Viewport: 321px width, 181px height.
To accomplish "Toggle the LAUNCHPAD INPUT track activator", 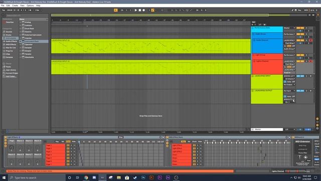I will (300, 76).
